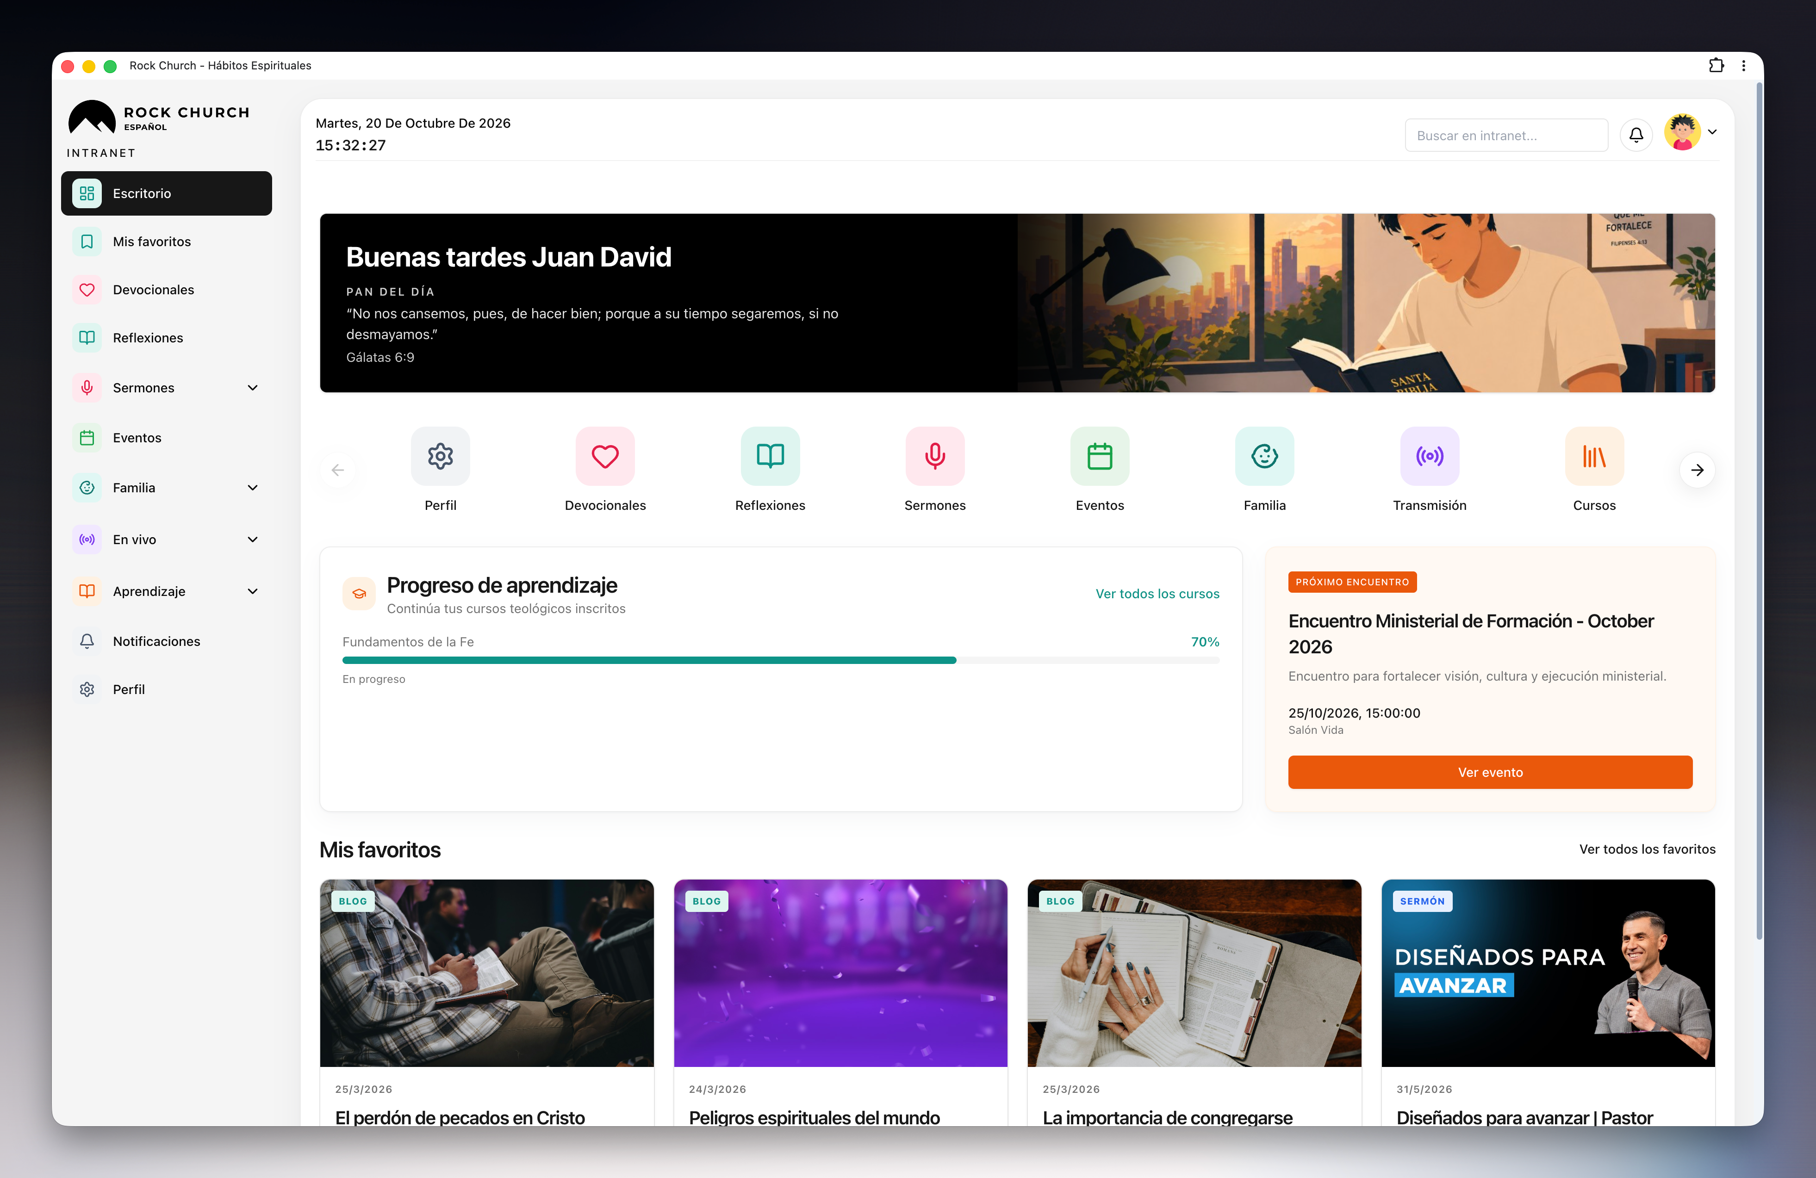Open the notifications bell icon in header

[1636, 135]
